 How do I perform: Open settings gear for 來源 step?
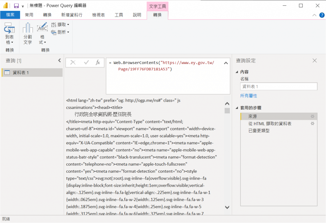[313, 116]
